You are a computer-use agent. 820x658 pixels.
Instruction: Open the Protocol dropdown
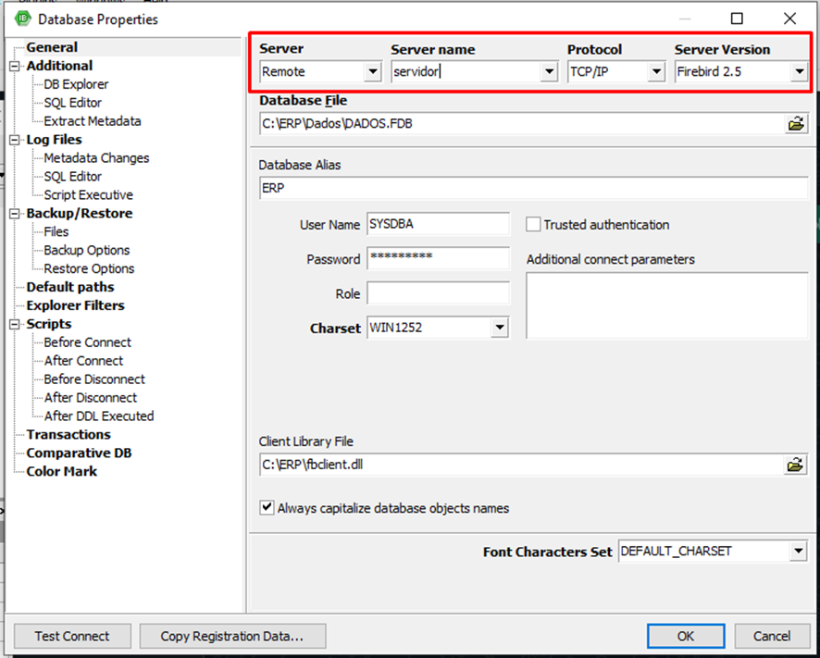pyautogui.click(x=656, y=71)
